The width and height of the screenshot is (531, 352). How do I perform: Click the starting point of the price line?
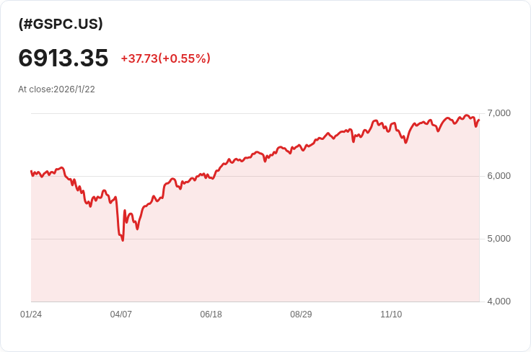coord(31,171)
